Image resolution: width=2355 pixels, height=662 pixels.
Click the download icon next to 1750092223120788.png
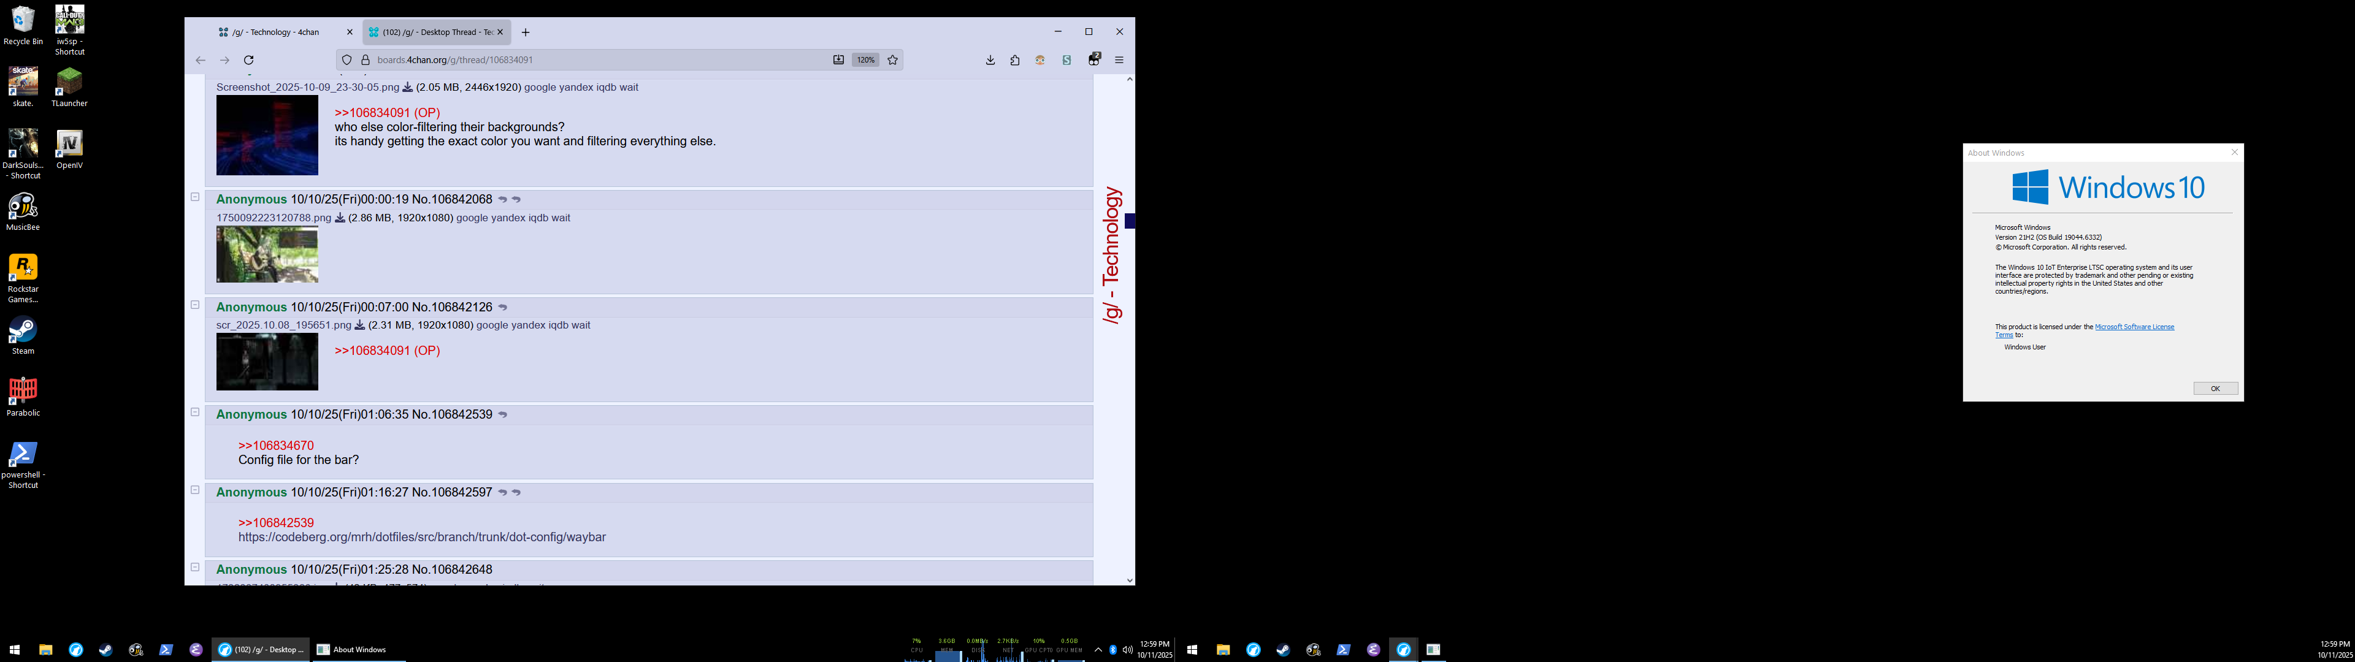pos(340,219)
